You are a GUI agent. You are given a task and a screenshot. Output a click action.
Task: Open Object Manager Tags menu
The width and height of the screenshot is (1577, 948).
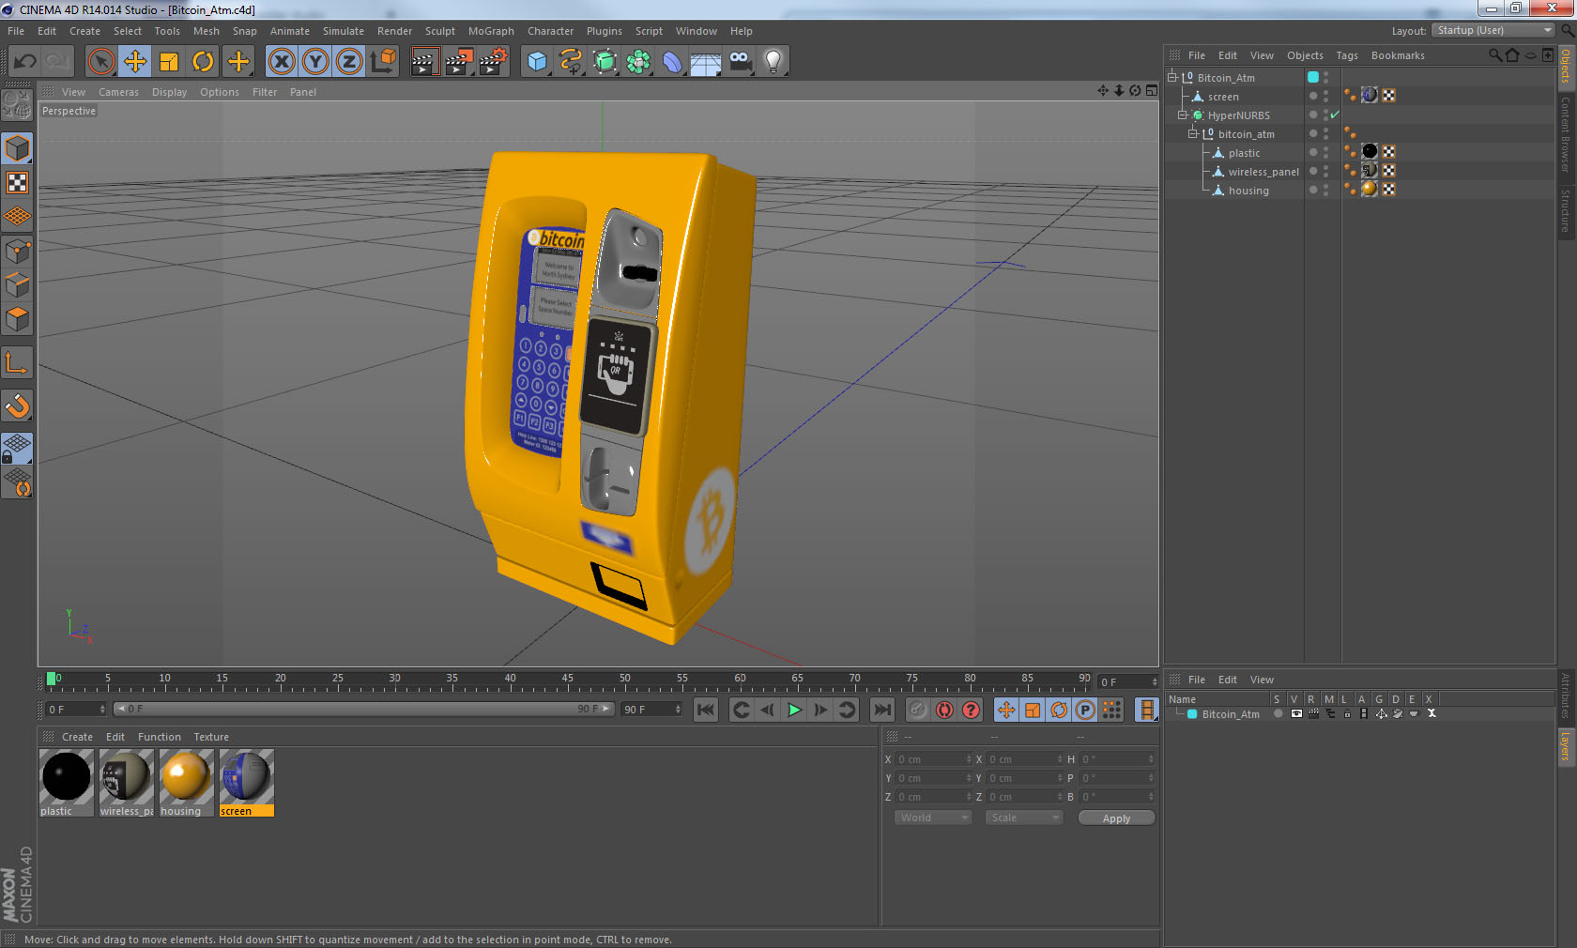point(1347,55)
